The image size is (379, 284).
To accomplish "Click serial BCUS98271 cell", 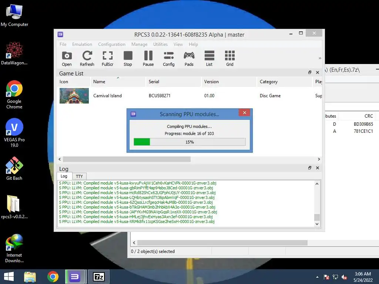I will point(160,96).
